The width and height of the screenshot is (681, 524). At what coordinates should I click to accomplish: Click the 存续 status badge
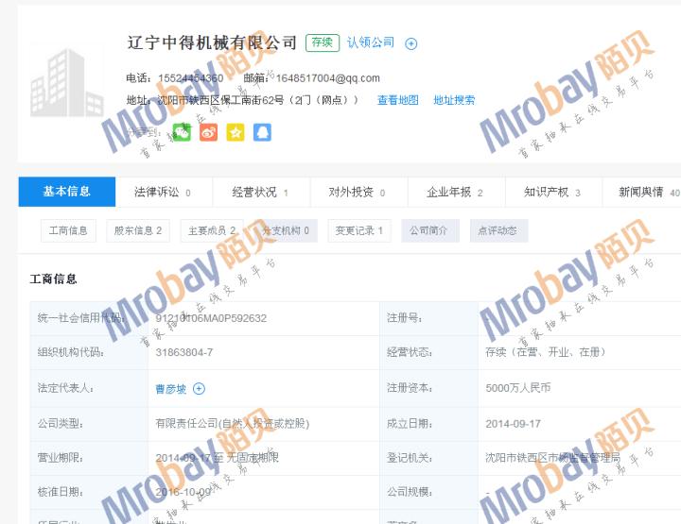coord(322,42)
